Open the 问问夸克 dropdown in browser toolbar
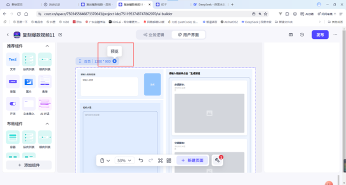Image resolution: width=346 pixels, height=185 pixels. [x=327, y=14]
